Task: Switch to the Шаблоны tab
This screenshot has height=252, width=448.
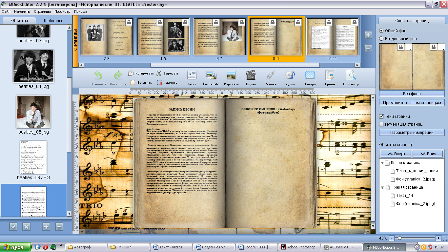Action: pos(53,20)
